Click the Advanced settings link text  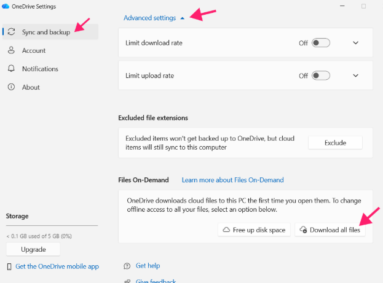pyautogui.click(x=150, y=18)
